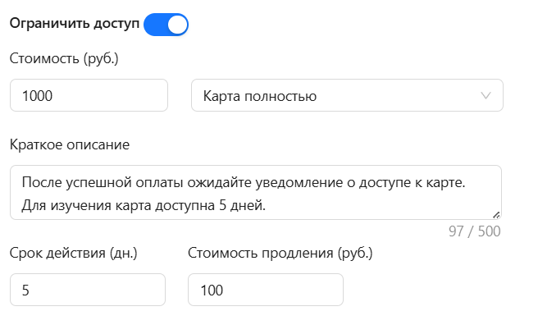
Task: Focus the Стоимость продления (руб.) input
Action: click(265, 290)
